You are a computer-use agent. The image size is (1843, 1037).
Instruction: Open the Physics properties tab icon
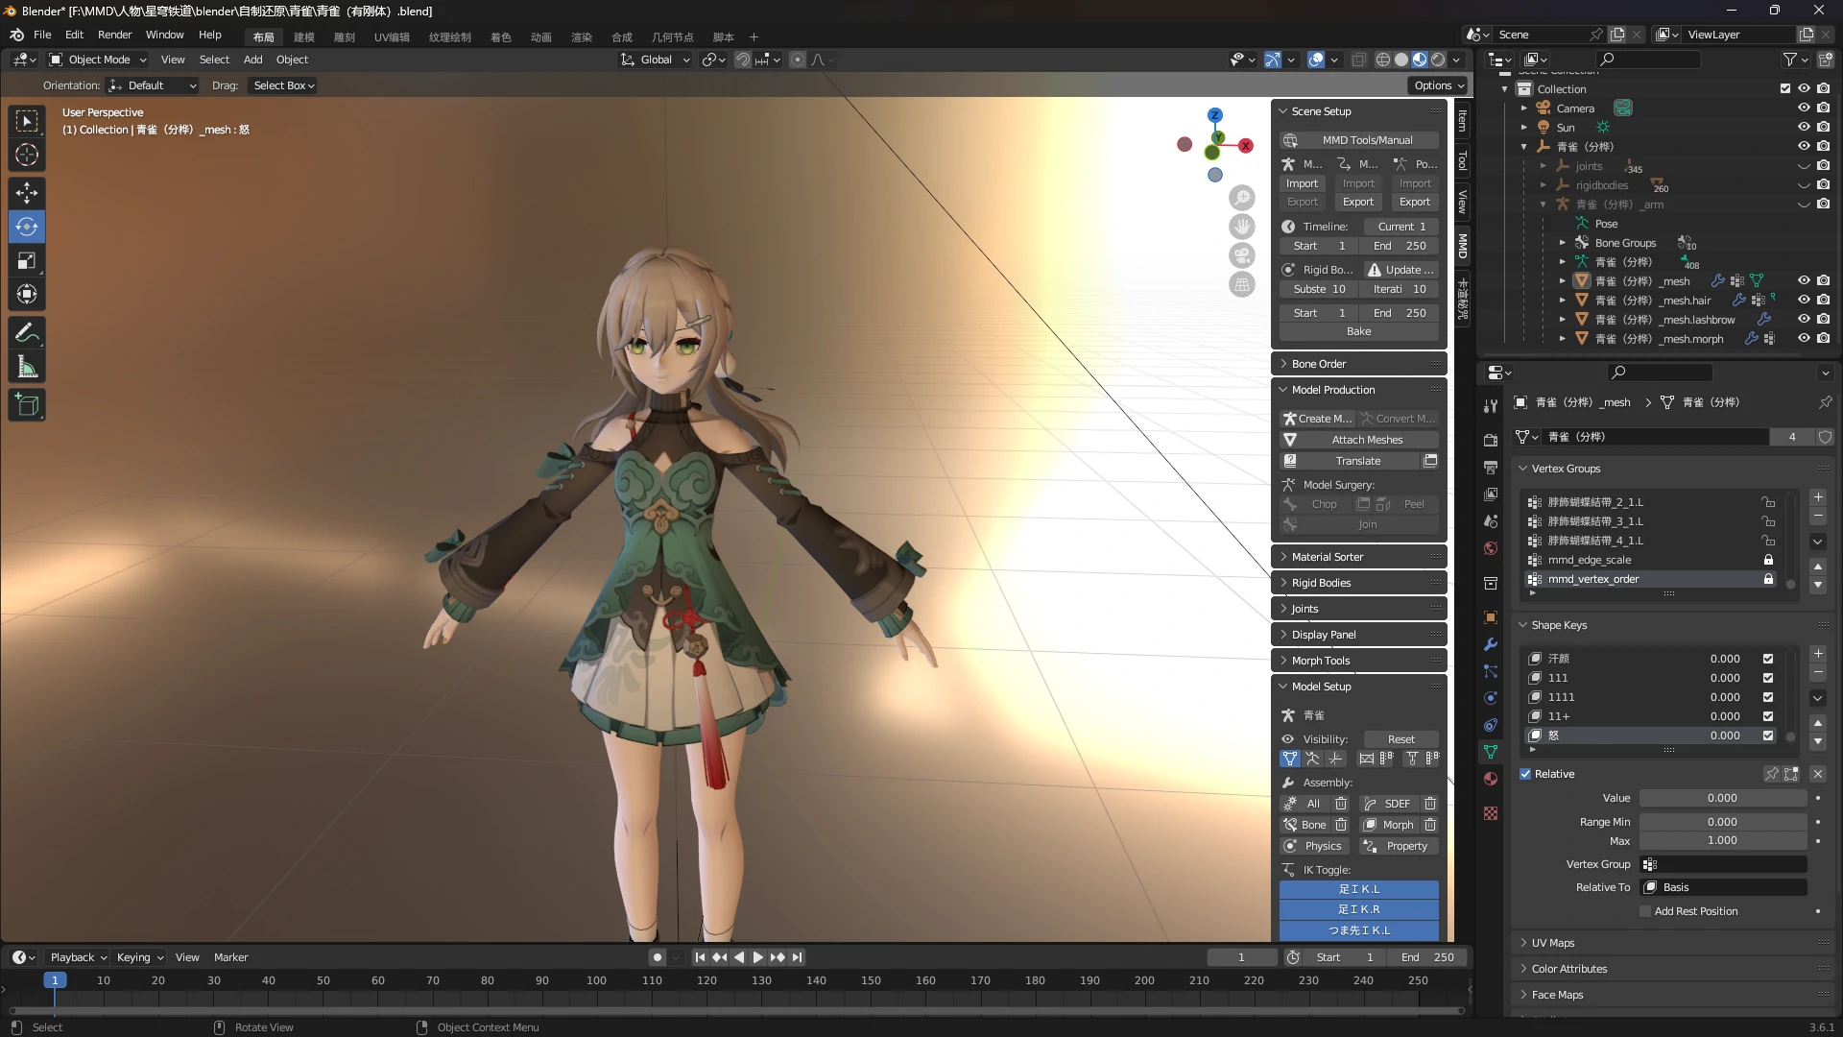click(x=1491, y=698)
